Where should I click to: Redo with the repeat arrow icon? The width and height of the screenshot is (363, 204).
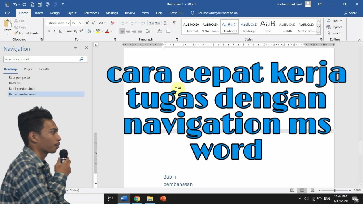24,4
